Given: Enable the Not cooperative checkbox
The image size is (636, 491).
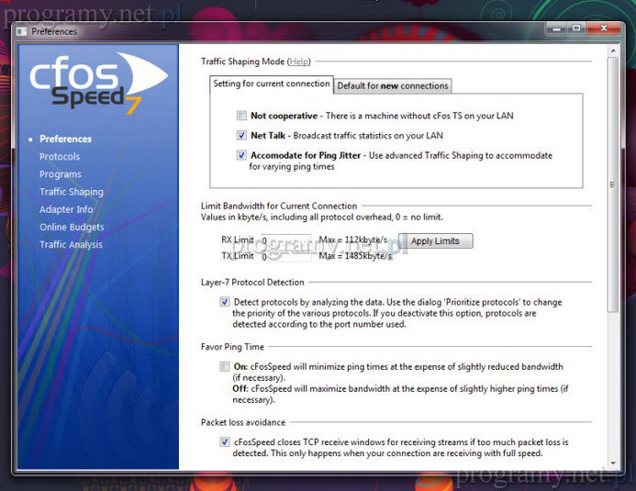Looking at the screenshot, I should point(241,117).
